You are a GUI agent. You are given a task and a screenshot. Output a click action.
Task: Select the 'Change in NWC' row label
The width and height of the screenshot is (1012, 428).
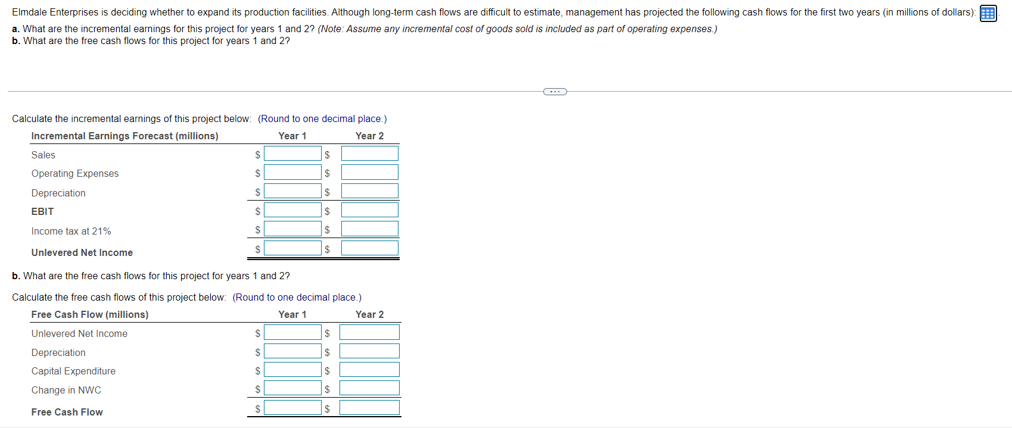pos(66,390)
